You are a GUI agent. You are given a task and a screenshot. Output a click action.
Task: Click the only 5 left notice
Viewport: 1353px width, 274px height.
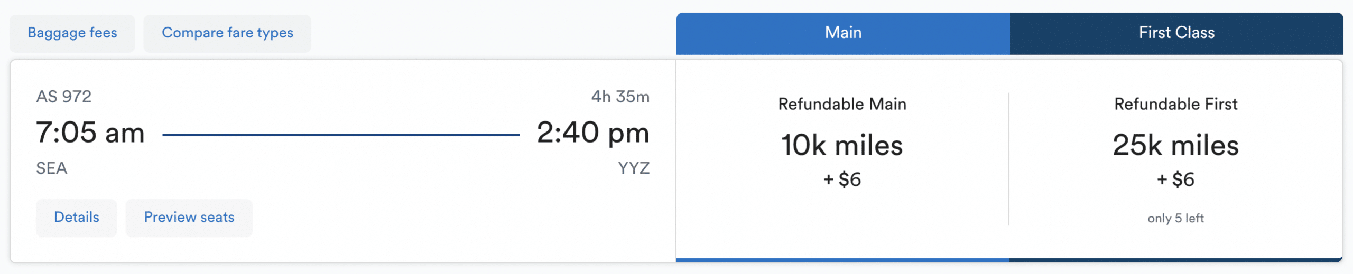[1175, 218]
